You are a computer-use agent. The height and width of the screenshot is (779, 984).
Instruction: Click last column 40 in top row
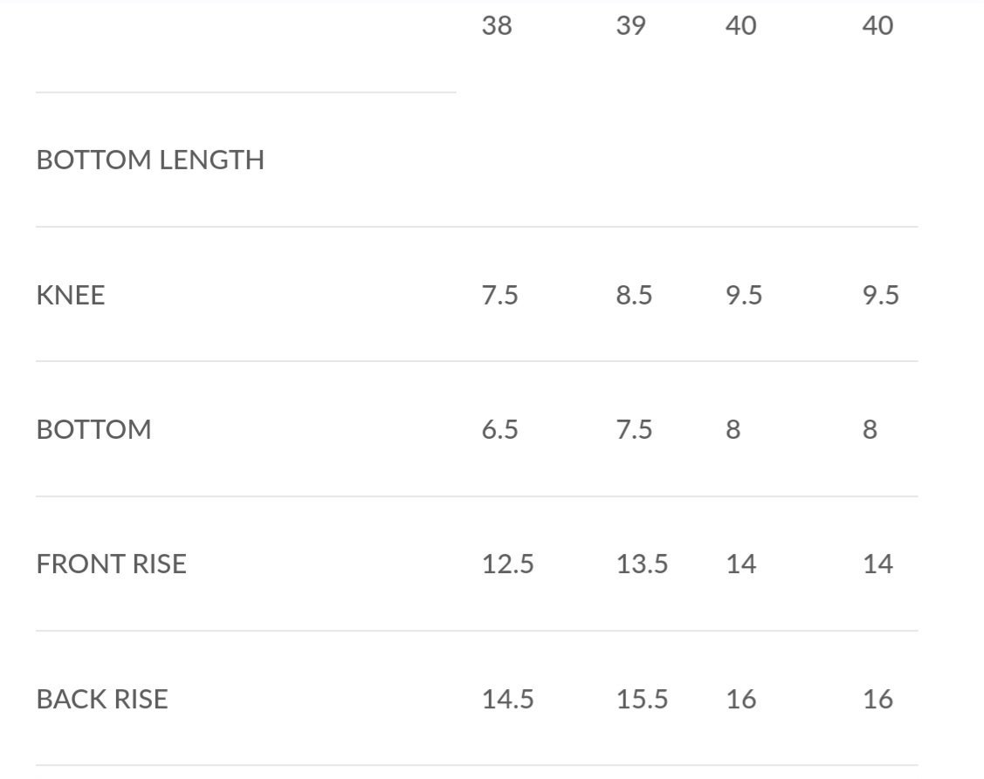pyautogui.click(x=877, y=25)
